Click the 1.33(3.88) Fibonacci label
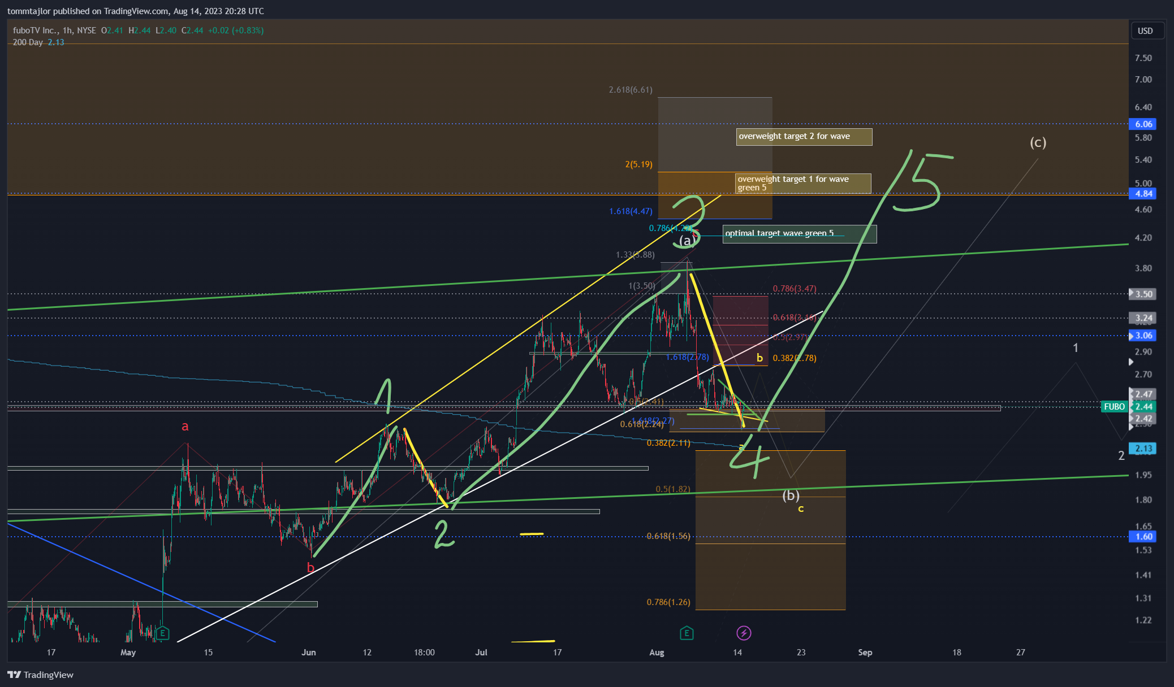Image resolution: width=1174 pixels, height=687 pixels. [x=635, y=255]
